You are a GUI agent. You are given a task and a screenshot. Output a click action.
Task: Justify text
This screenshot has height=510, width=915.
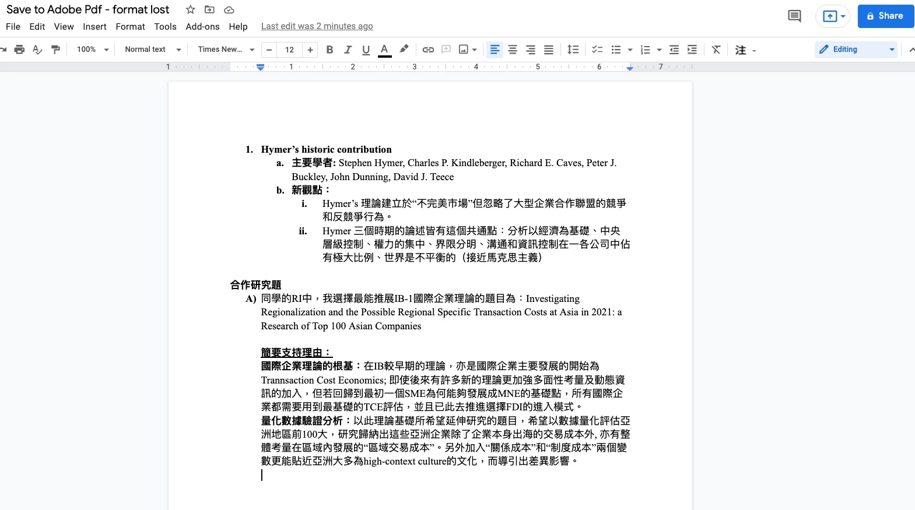click(x=549, y=50)
